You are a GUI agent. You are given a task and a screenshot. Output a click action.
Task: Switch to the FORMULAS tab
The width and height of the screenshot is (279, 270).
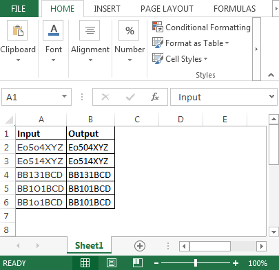tap(234, 9)
